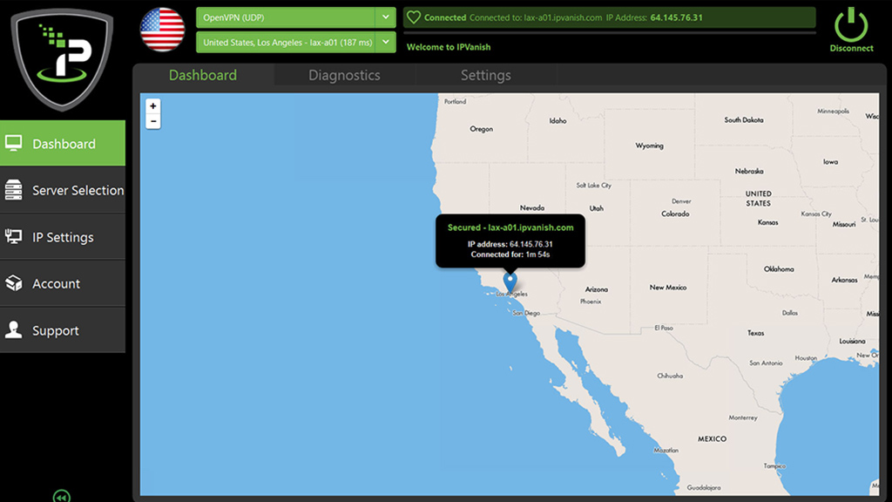Zoom in the map with plus button
Screen dimensions: 892x502
[x=153, y=105]
